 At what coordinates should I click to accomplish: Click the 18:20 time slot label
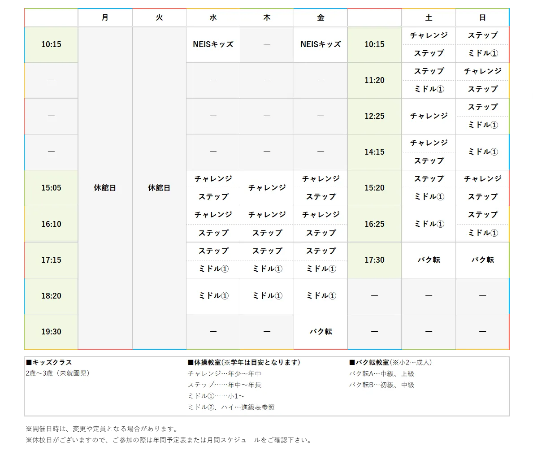coord(51,296)
